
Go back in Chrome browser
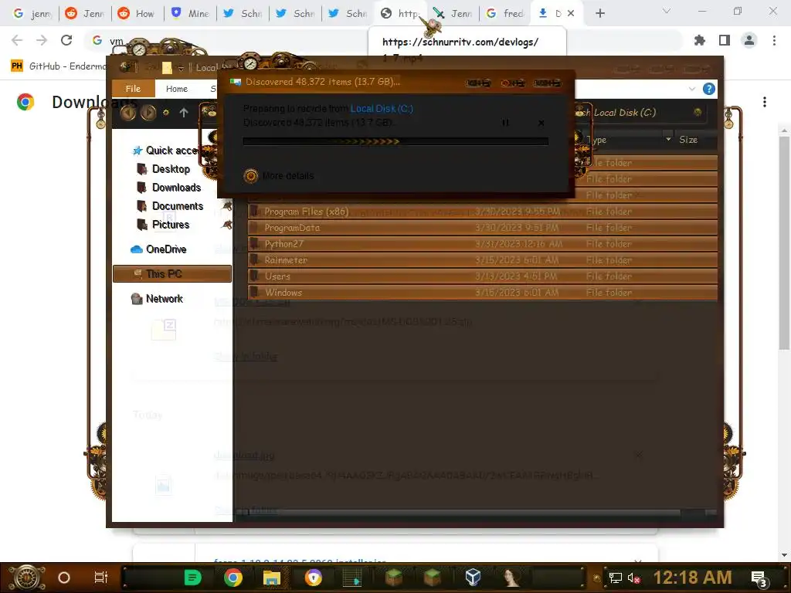[17, 40]
